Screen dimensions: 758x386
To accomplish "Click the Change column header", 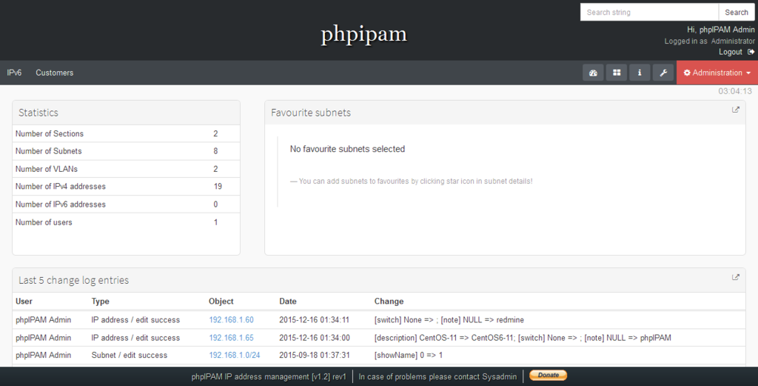I will 389,301.
